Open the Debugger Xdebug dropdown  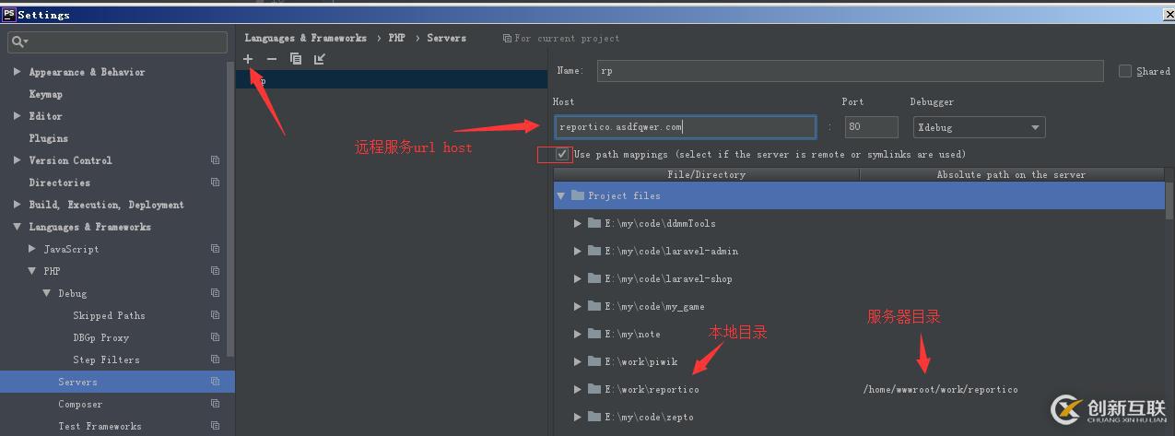[978, 127]
